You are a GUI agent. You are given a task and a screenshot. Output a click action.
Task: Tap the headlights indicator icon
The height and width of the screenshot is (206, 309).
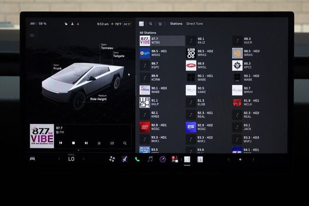pos(32,35)
